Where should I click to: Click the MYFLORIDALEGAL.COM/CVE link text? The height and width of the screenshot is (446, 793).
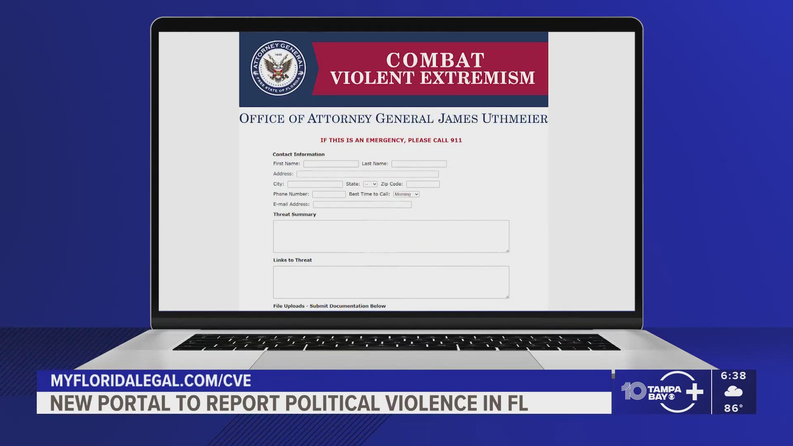pos(151,381)
